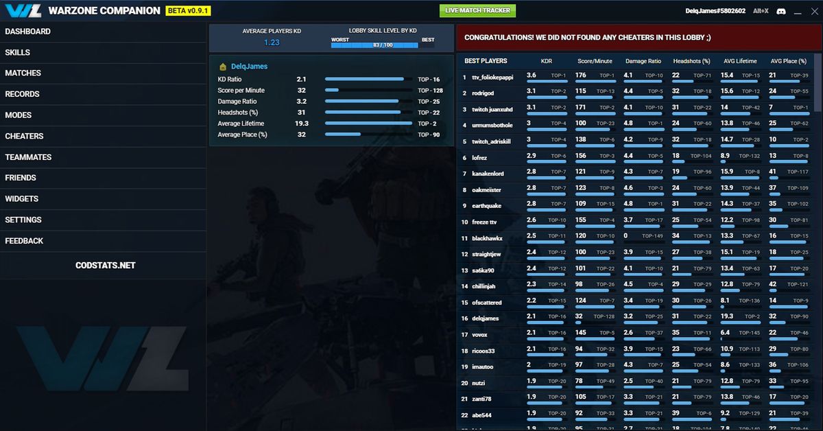Open the TEAMMATES section
The width and height of the screenshot is (823, 431).
tap(28, 156)
